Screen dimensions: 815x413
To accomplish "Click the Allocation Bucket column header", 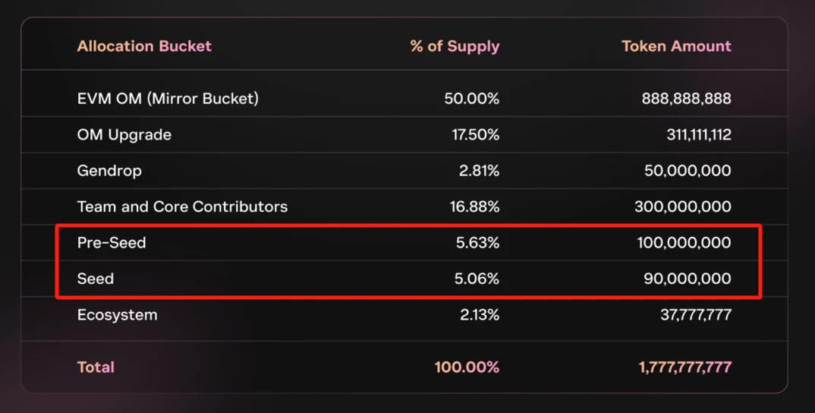I will tap(144, 46).
